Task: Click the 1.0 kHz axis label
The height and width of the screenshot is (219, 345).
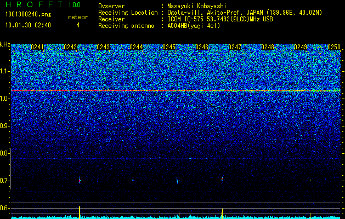Action: 4,99
